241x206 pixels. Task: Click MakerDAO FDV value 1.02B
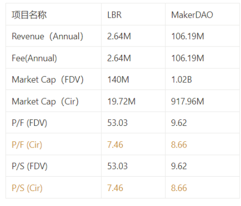click(x=181, y=80)
